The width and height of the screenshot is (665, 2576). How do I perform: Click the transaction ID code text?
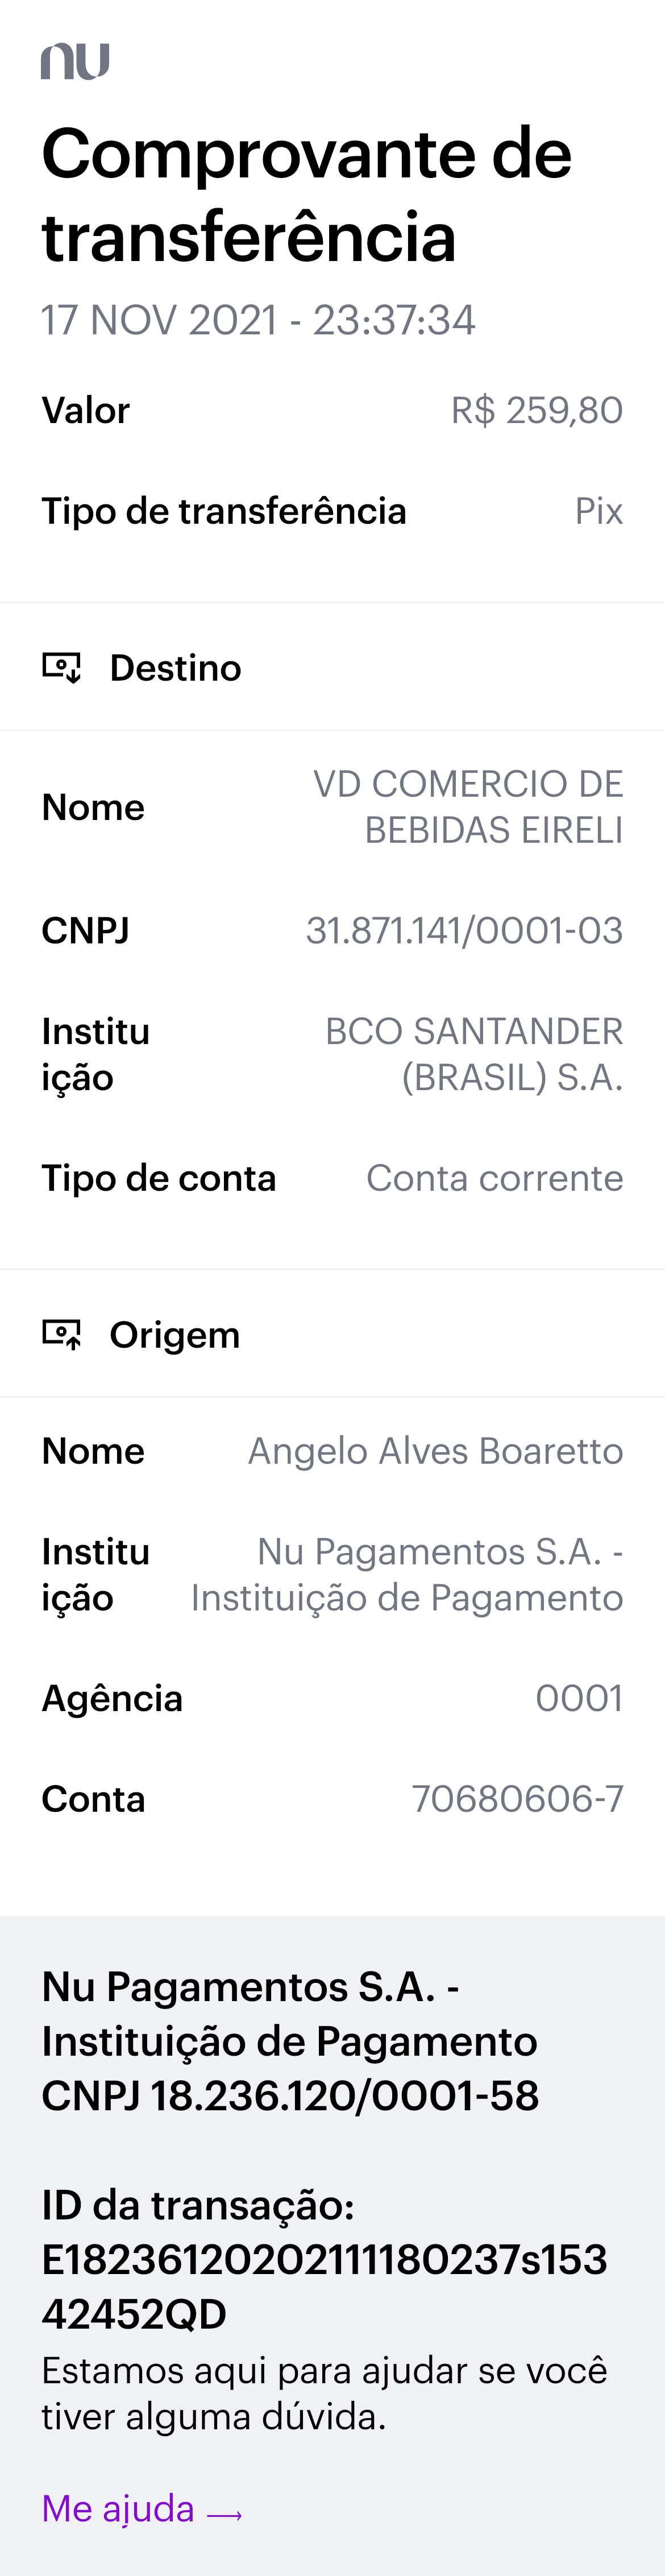pos(324,2286)
